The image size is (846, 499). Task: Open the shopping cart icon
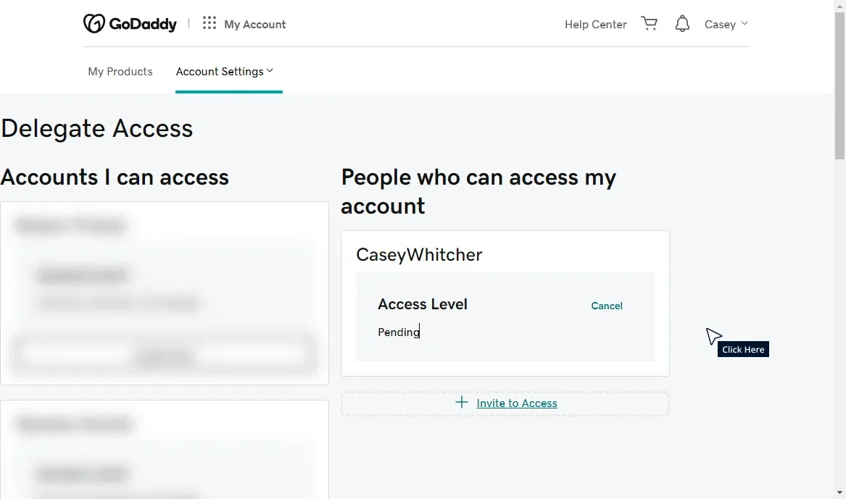[650, 23]
